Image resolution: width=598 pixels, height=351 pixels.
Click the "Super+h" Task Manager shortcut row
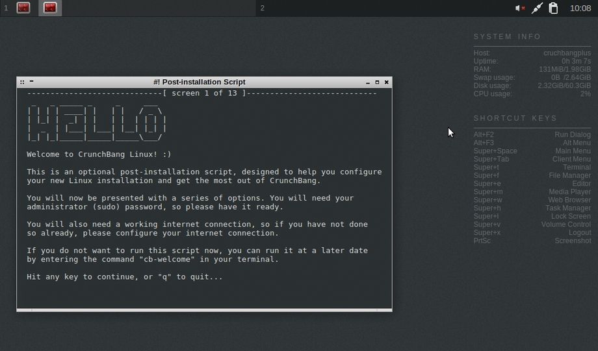point(532,208)
